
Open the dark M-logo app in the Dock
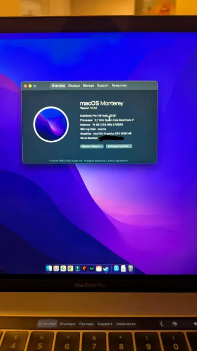[x=92, y=268]
